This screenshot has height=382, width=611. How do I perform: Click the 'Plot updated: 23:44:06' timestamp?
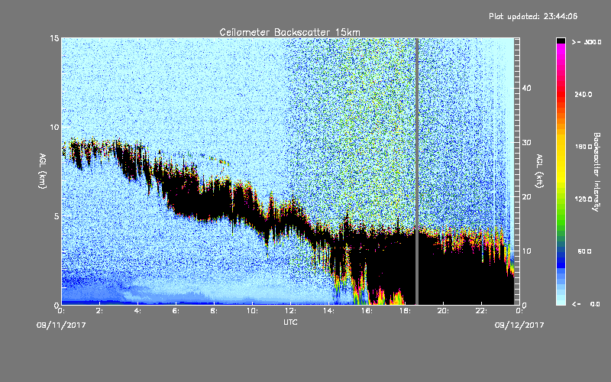click(x=533, y=16)
